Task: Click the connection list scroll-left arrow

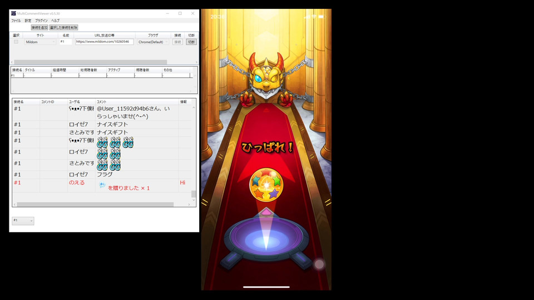Action: [x=12, y=62]
